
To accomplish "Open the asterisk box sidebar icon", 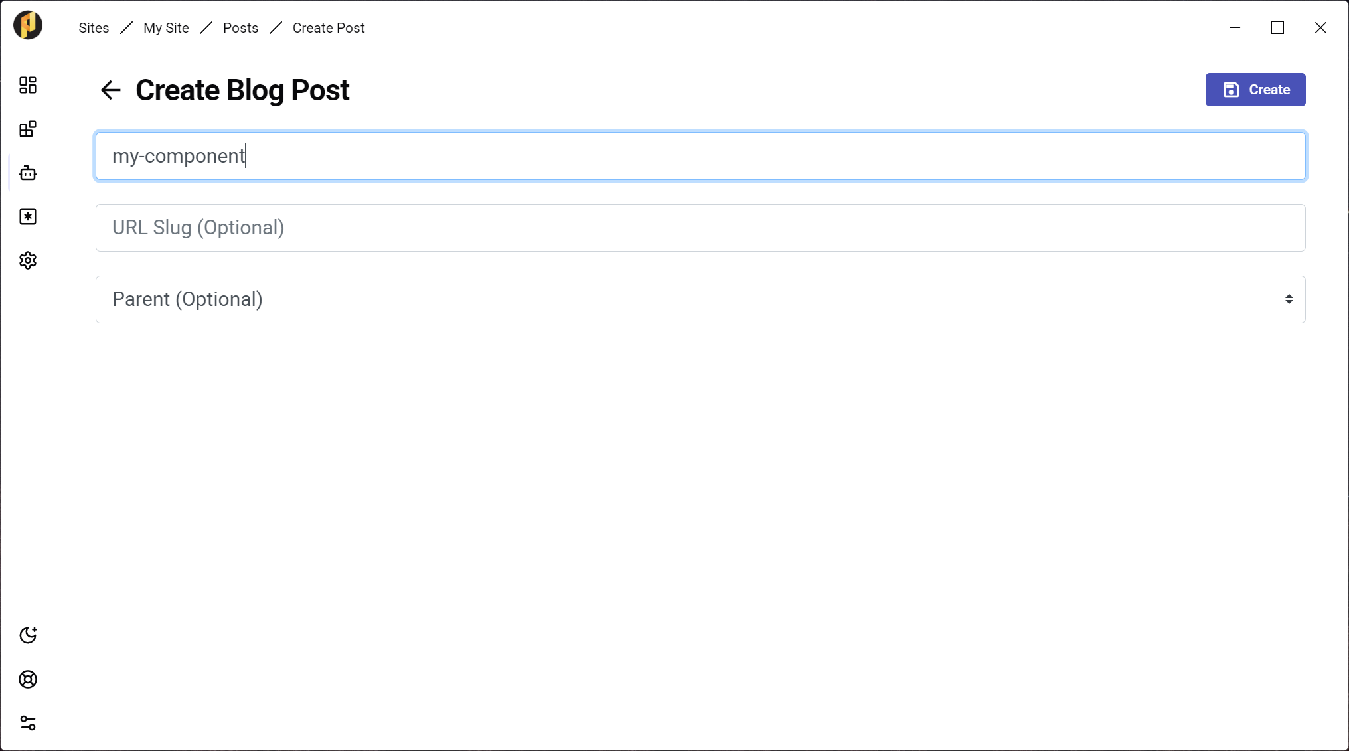I will (28, 217).
